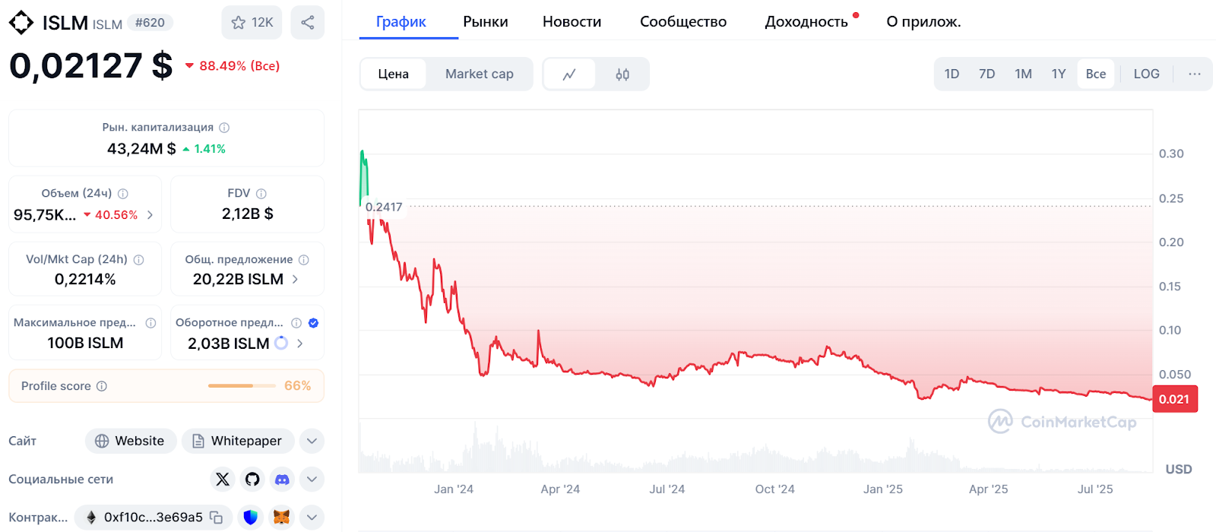Set chart range to 1M

coord(1023,74)
